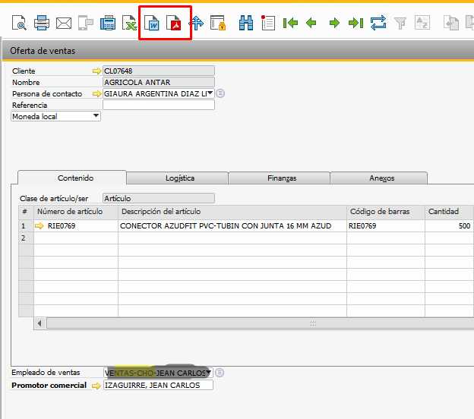Send document via email envelope icon

point(64,24)
